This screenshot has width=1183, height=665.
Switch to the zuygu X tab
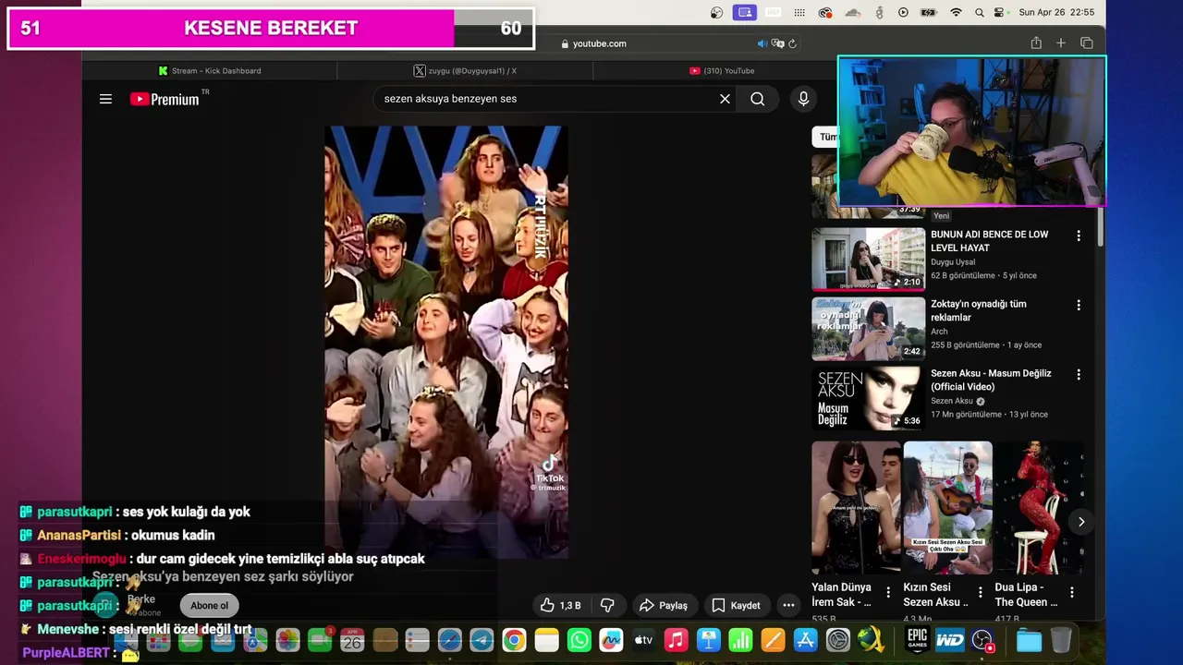coord(465,71)
